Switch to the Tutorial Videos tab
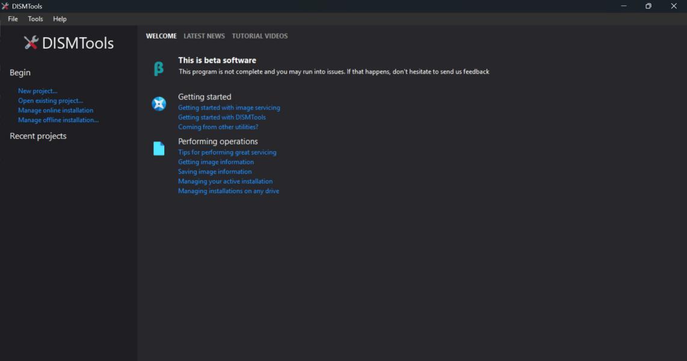Screen dimensions: 687x361 (x=259, y=36)
